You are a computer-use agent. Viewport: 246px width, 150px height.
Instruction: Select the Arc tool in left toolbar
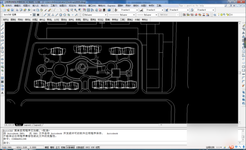click(x=2, y=44)
